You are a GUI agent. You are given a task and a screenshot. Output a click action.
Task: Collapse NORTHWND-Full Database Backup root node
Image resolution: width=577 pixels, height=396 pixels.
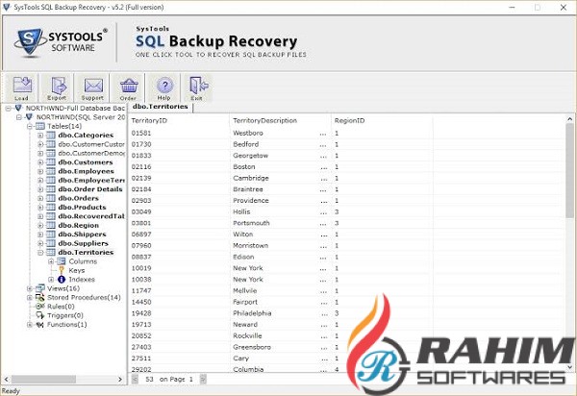pos(8,108)
